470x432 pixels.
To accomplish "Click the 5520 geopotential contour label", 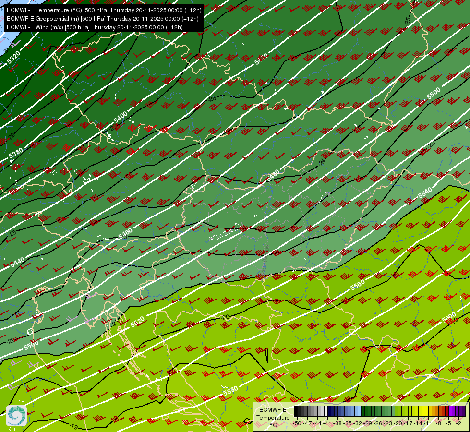I will pyautogui.click(x=138, y=322).
